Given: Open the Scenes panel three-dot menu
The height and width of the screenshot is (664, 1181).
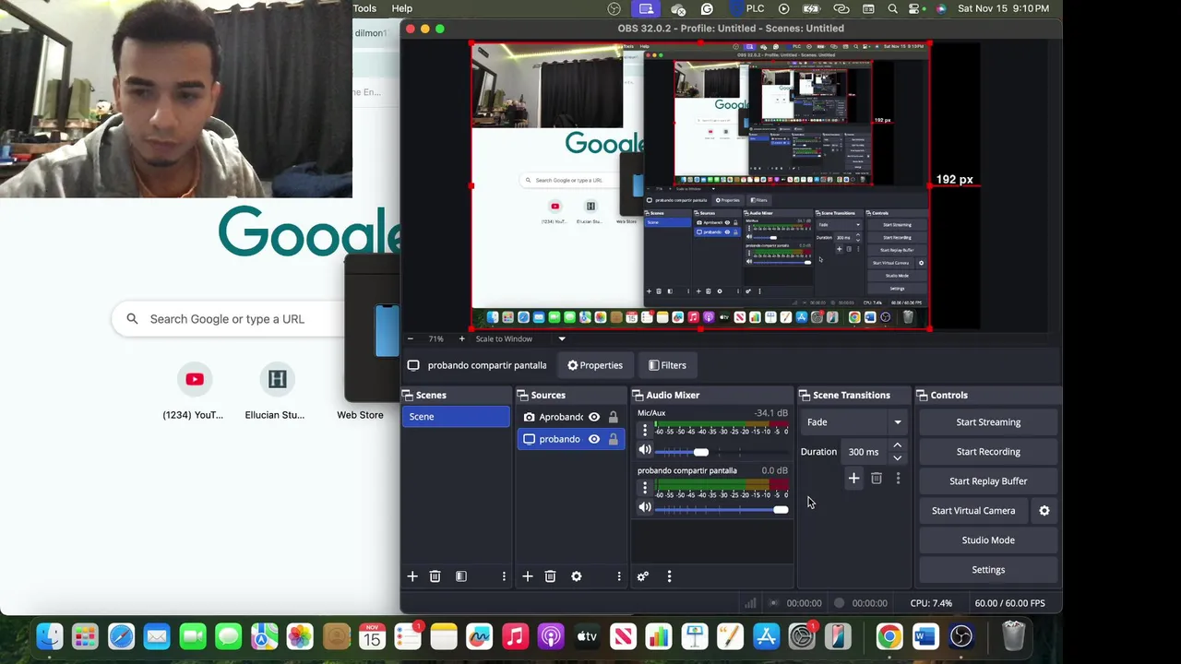Looking at the screenshot, I should point(504,576).
